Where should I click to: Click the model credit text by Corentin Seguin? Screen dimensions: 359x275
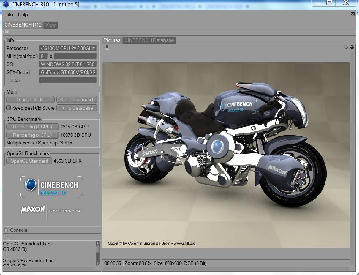pos(151,243)
